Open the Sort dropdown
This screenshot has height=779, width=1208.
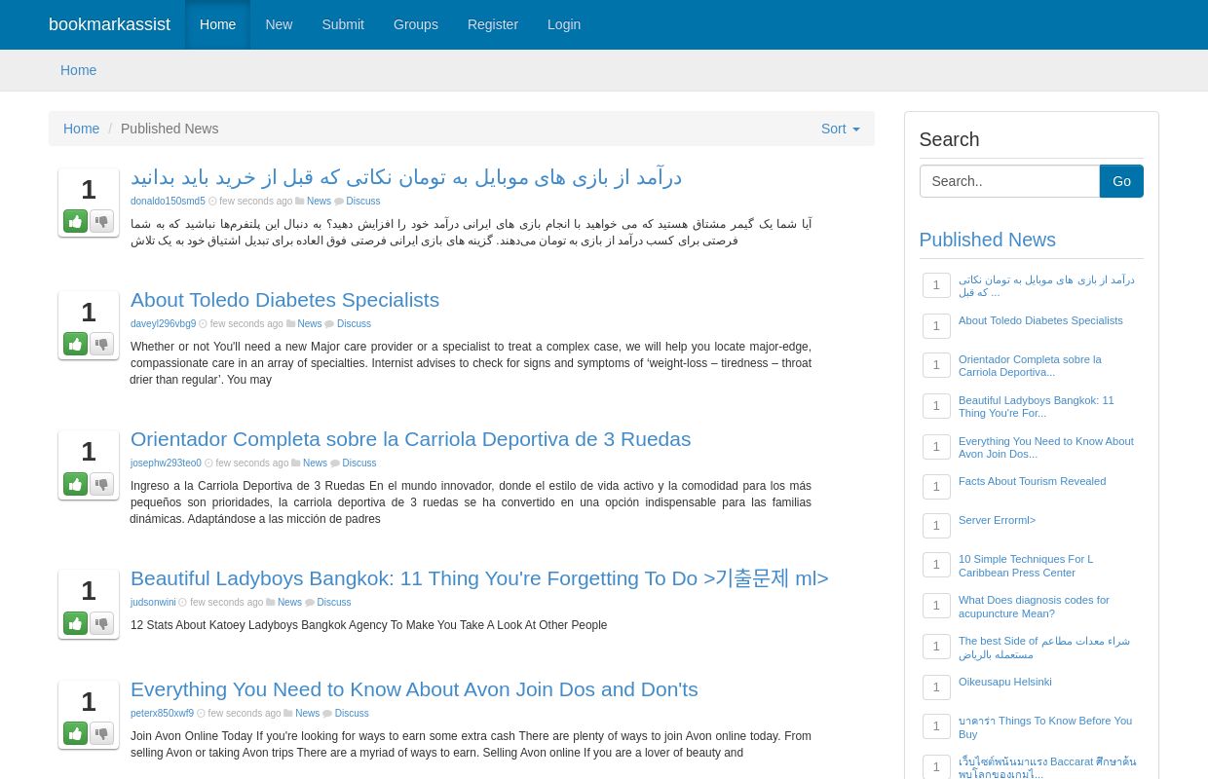click(840, 129)
